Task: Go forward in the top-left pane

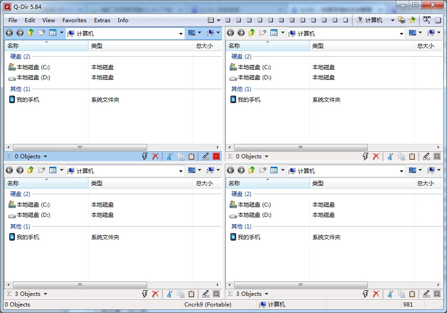Action: pos(20,33)
